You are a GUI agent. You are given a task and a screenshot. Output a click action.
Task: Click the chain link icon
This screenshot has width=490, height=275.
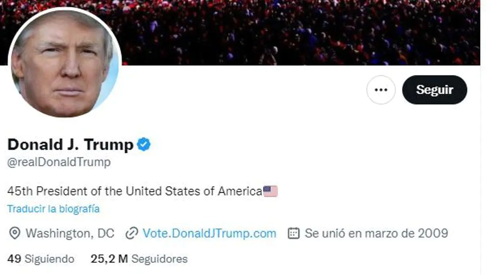click(131, 233)
